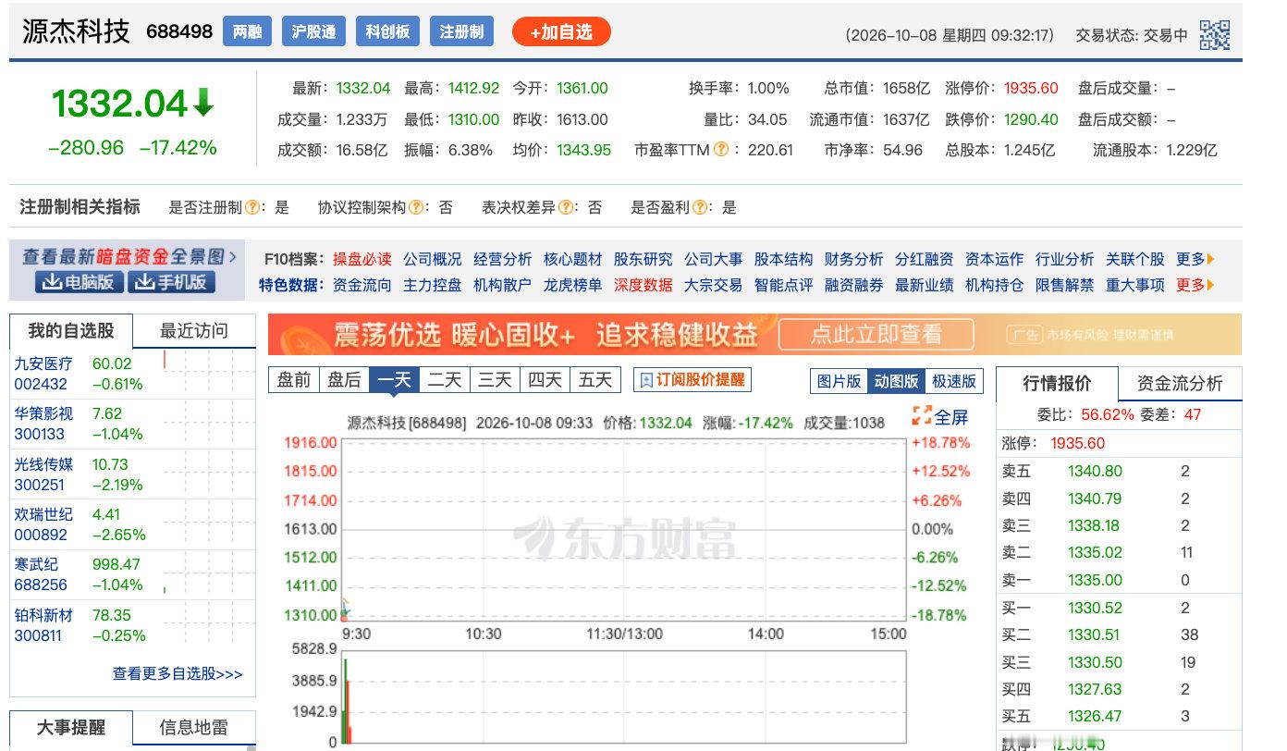Open chart in 全屏 mode
The image size is (1287, 751).
[x=940, y=417]
